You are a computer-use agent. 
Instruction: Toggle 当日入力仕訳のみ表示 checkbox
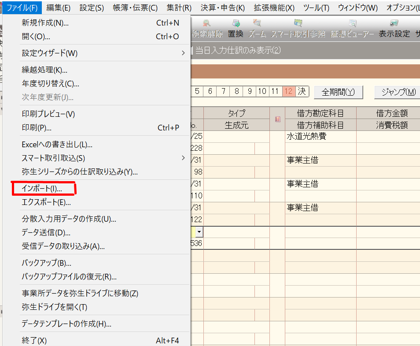click(192, 50)
